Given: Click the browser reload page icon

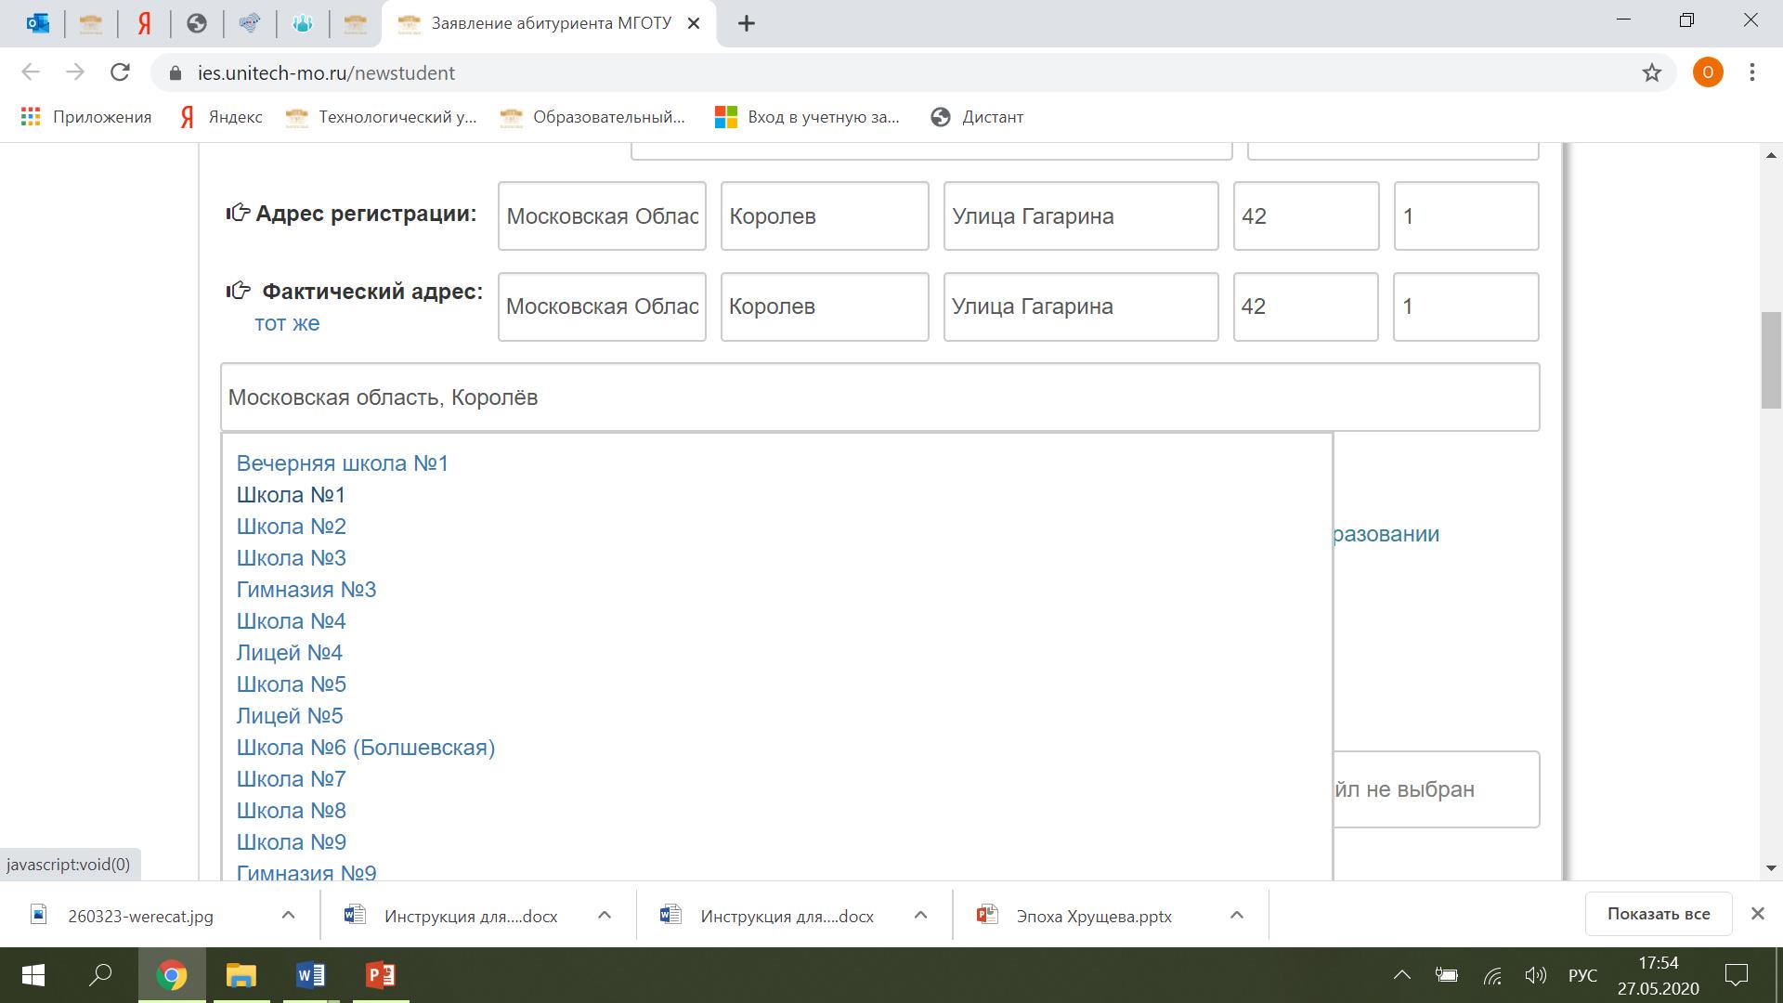Looking at the screenshot, I should (x=120, y=72).
